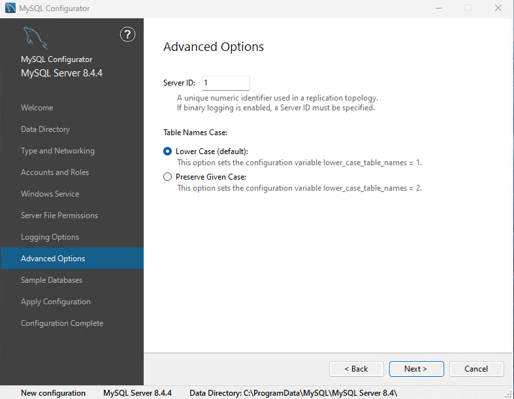Image resolution: width=514 pixels, height=399 pixels.
Task: Open the Configuration Complete step
Action: (62, 323)
